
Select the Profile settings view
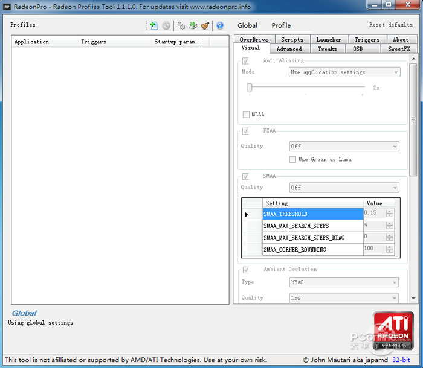tap(281, 25)
